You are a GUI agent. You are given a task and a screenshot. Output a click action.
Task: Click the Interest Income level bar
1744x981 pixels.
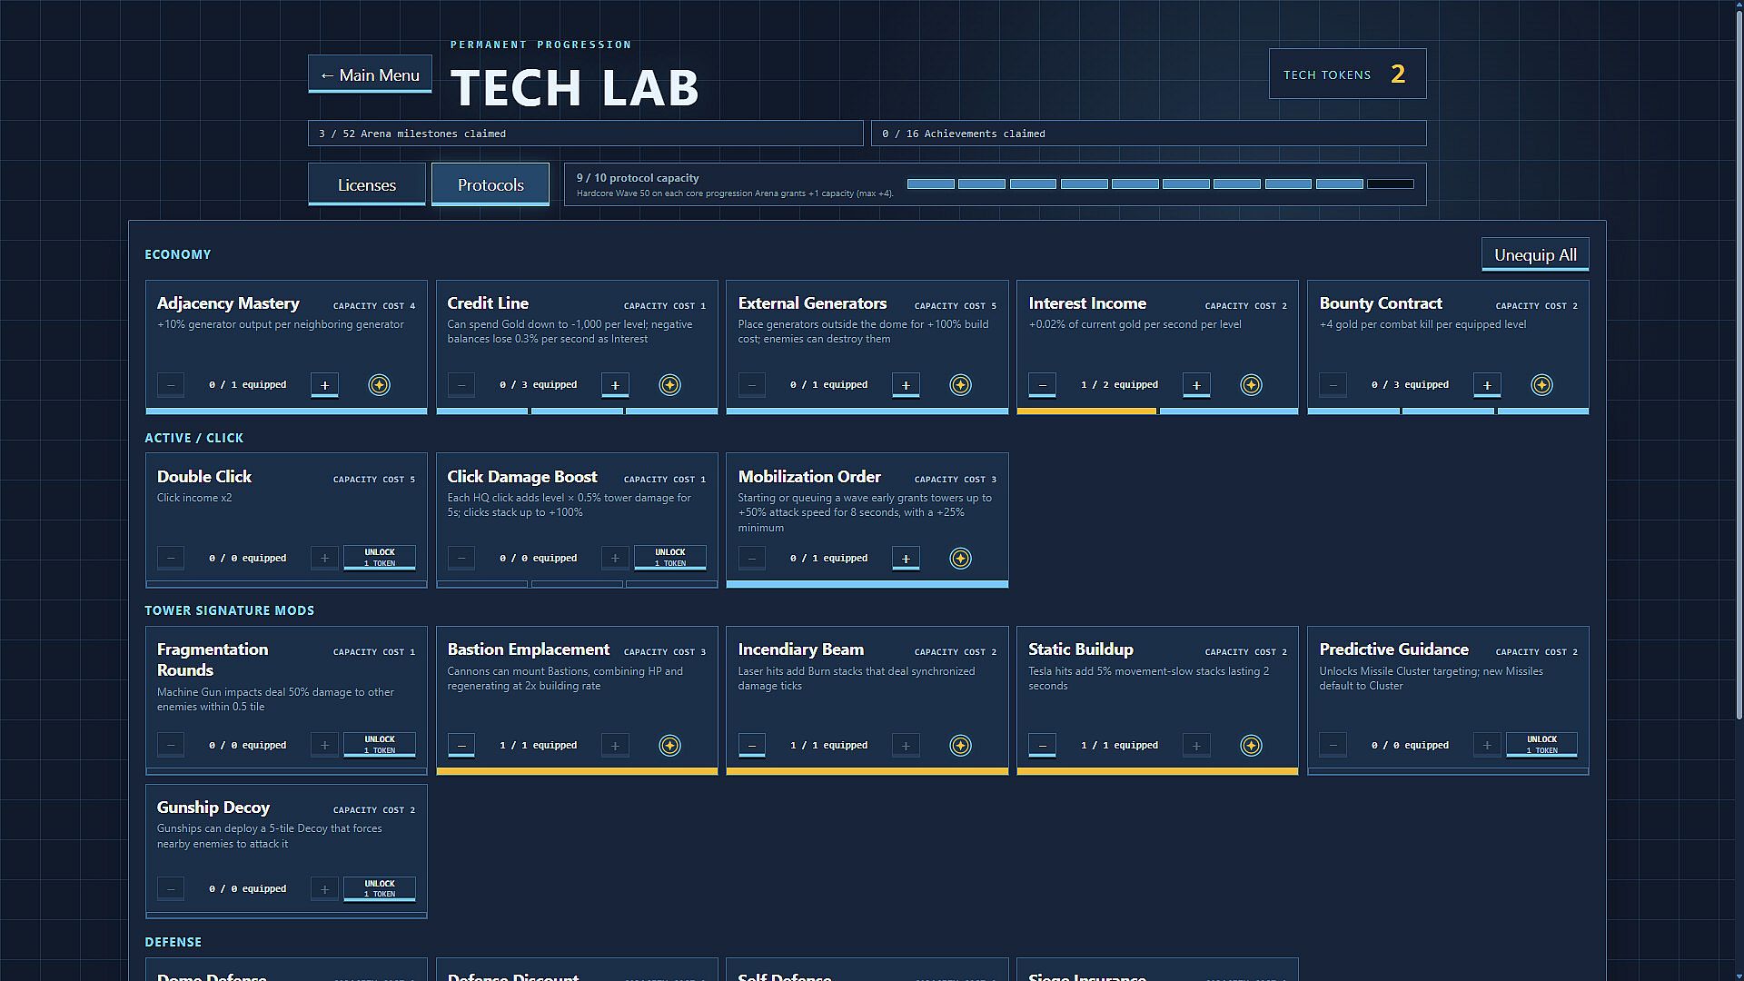(1157, 411)
